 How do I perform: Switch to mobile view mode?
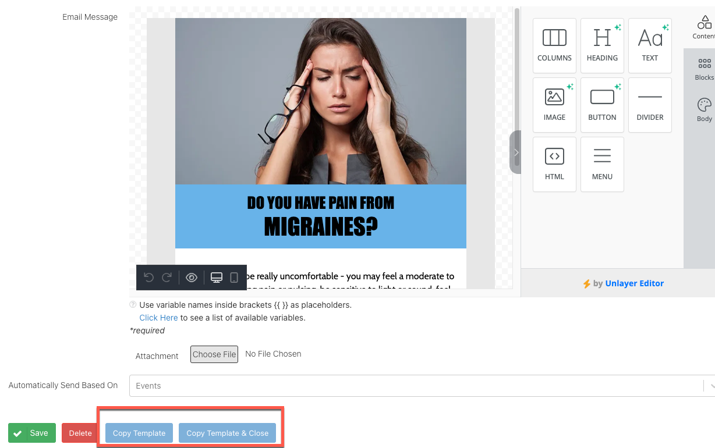point(234,278)
